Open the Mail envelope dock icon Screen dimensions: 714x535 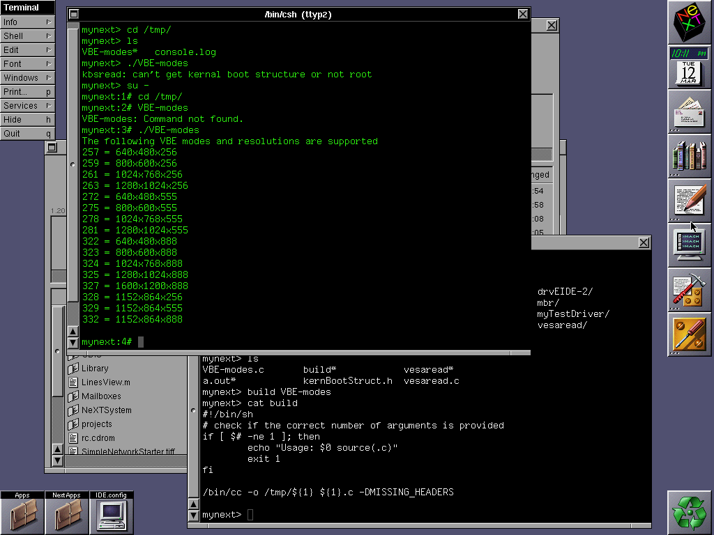coord(690,111)
